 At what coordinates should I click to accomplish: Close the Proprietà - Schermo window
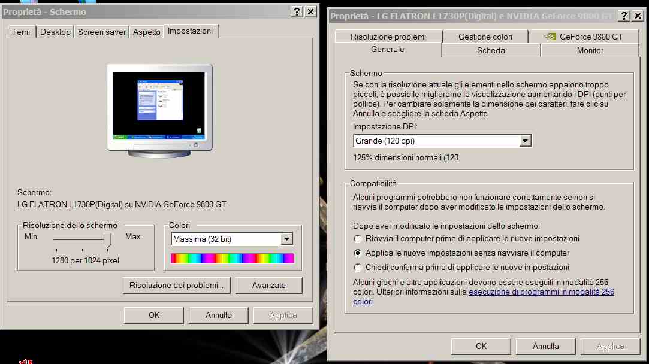coord(311,11)
